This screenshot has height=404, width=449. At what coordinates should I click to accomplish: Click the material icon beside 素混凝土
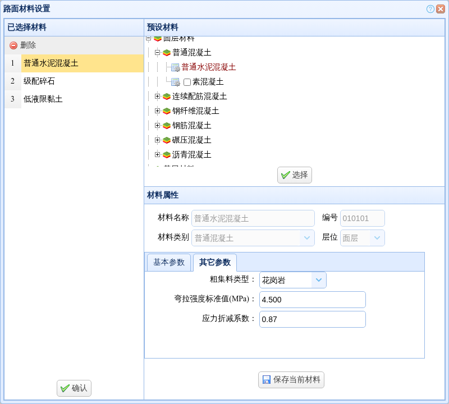click(175, 82)
